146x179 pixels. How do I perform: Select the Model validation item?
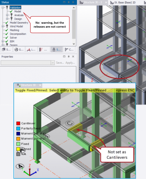coord(17,11)
